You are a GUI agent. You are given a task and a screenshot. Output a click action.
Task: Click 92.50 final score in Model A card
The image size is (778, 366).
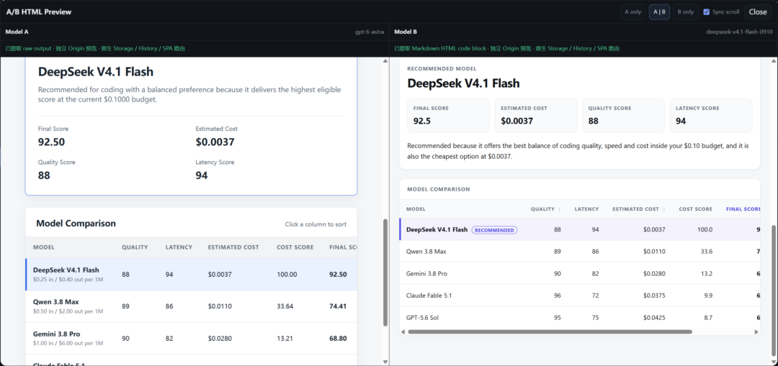pyautogui.click(x=52, y=142)
